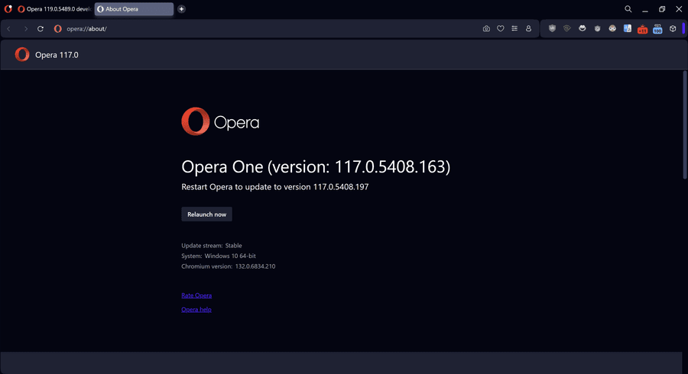Screen dimensions: 688x374
Task: Open the Opera main menu icon
Action: click(x=8, y=8)
